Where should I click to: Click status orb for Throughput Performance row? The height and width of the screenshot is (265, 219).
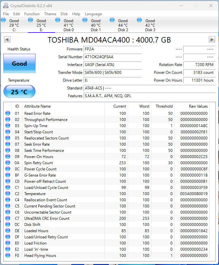[x=8, y=119]
